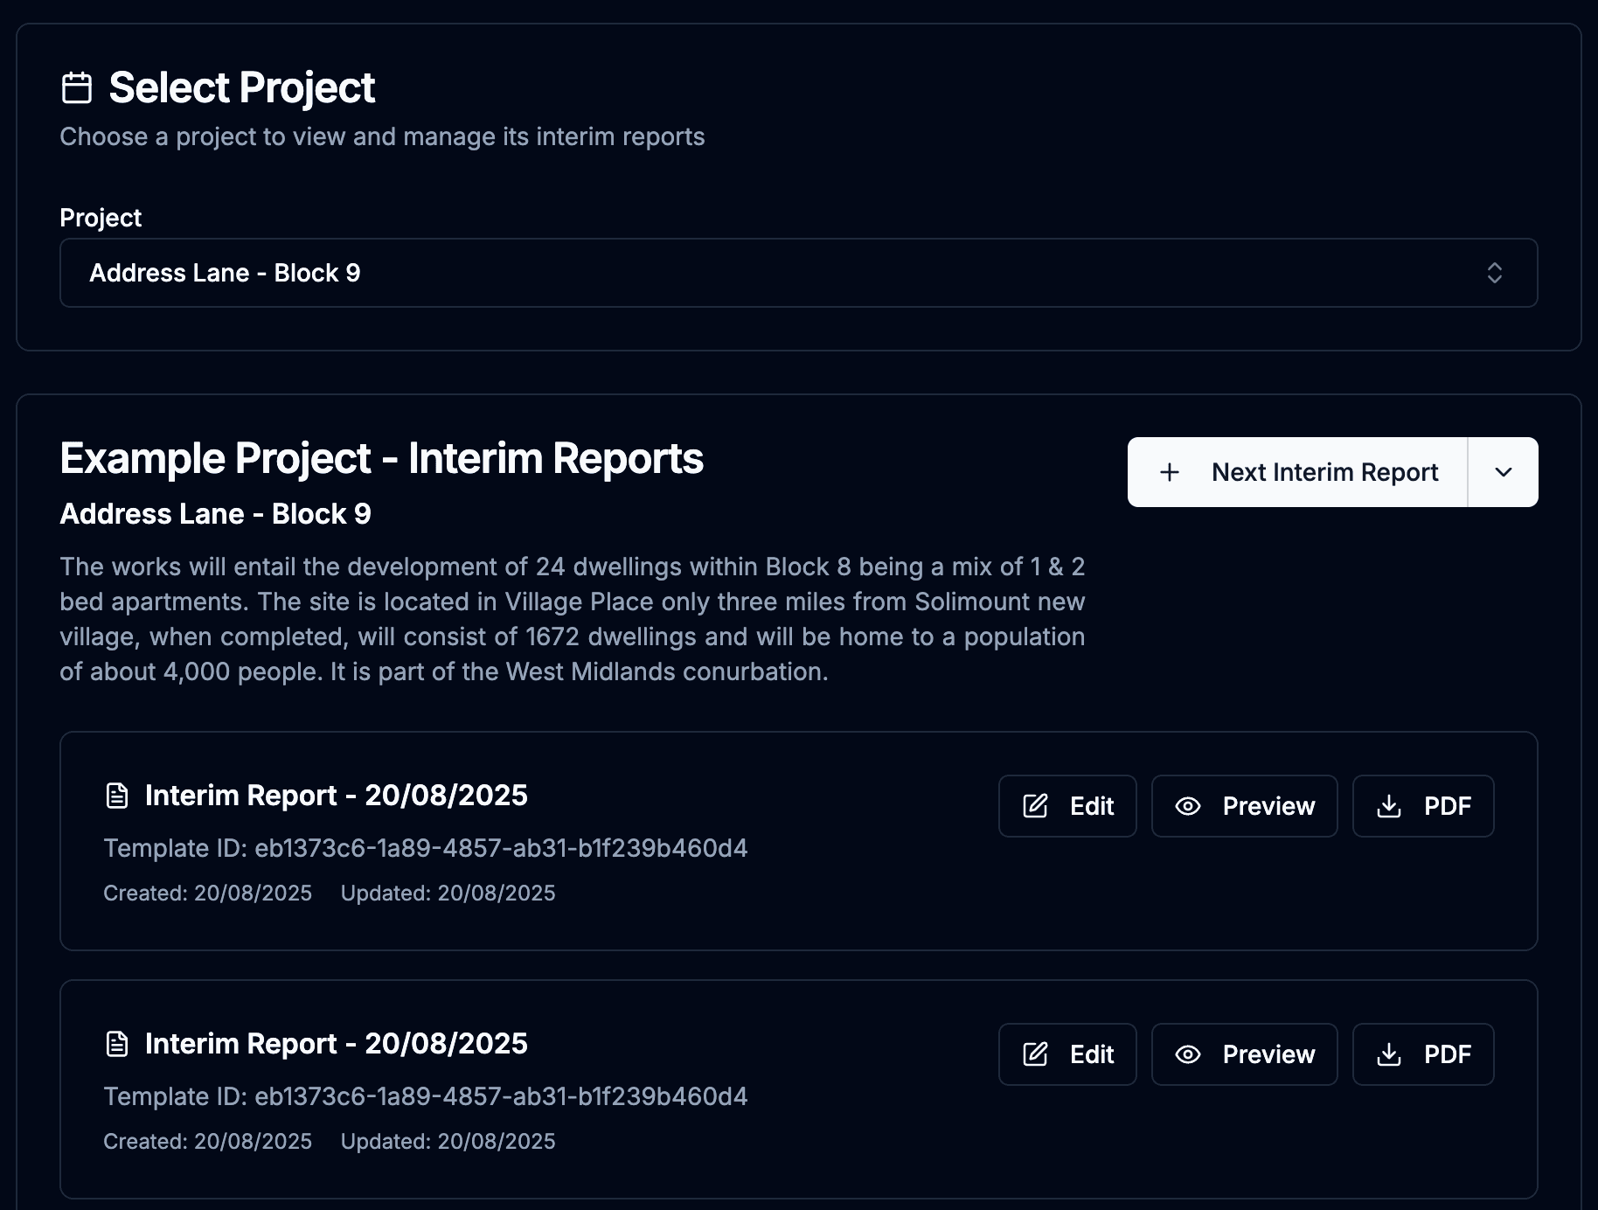This screenshot has height=1210, width=1598.
Task: Download PDF of the first Interim Report
Action: pos(1423,806)
